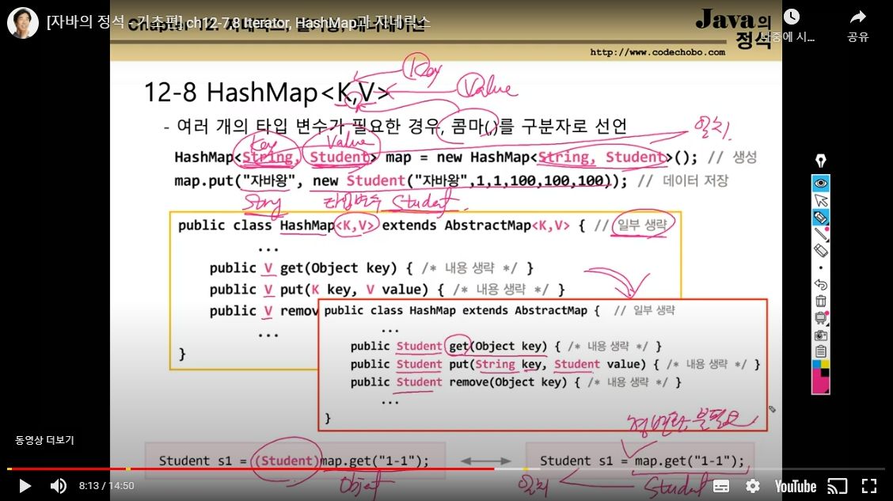Image resolution: width=893 pixels, height=501 pixels.
Task: Open the Share (공유) option
Action: [857, 25]
